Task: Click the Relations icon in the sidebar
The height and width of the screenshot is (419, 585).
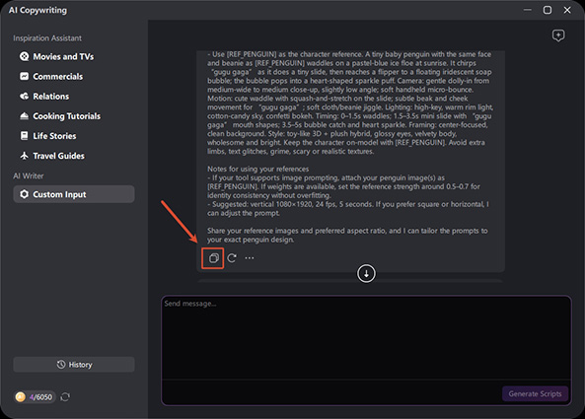Action: 25,97
